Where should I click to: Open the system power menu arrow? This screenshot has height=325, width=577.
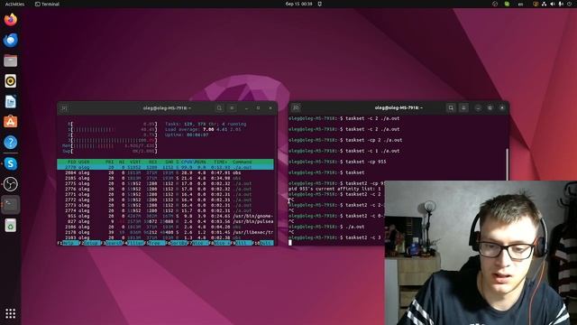coord(569,4)
